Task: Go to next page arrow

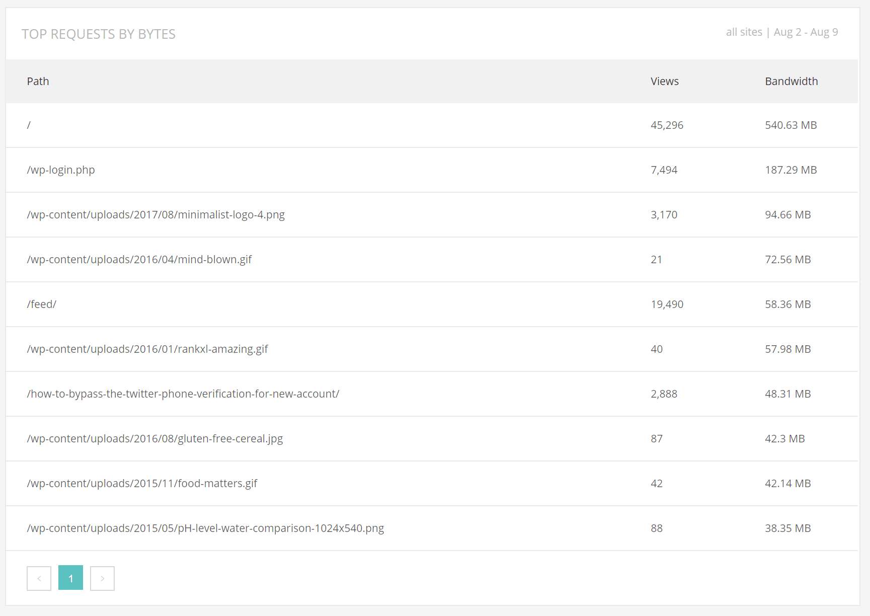Action: coord(102,578)
